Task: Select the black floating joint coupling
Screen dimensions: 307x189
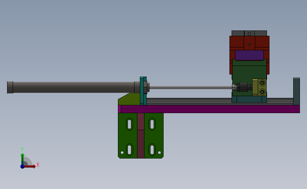Action: (243, 87)
